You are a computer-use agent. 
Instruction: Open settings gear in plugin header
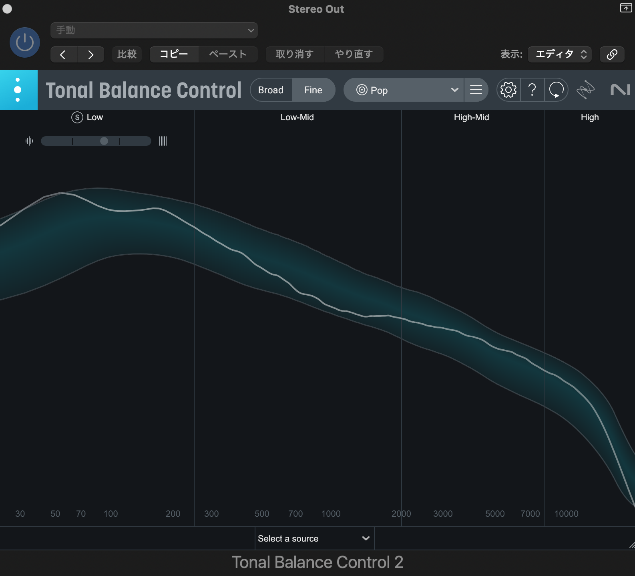(x=508, y=90)
